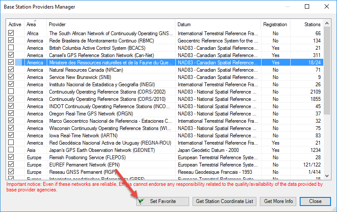Click the list scrollbar down arrow

tap(327, 176)
